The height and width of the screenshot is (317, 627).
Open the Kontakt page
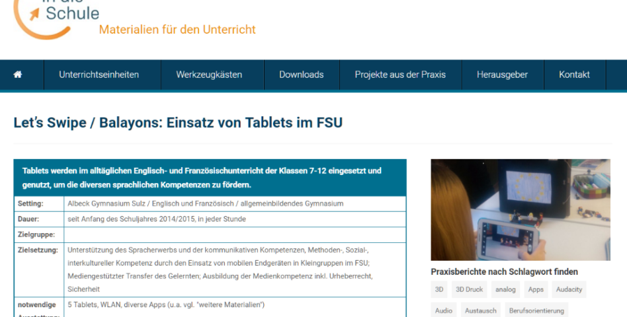point(574,75)
